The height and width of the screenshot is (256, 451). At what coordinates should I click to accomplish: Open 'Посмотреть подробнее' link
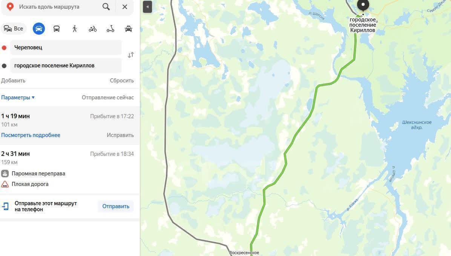31,135
